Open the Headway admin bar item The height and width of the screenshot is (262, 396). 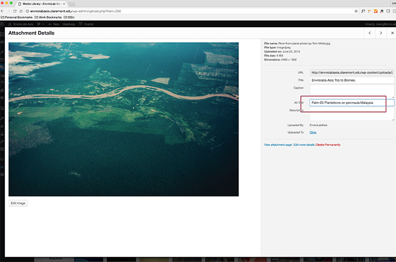coord(69,24)
